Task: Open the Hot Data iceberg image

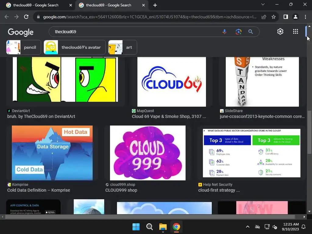Action: [x=52, y=153]
